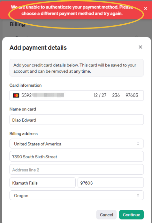Edit the card expiry date 12 / 27
This screenshot has width=152, height=223.
click(100, 95)
